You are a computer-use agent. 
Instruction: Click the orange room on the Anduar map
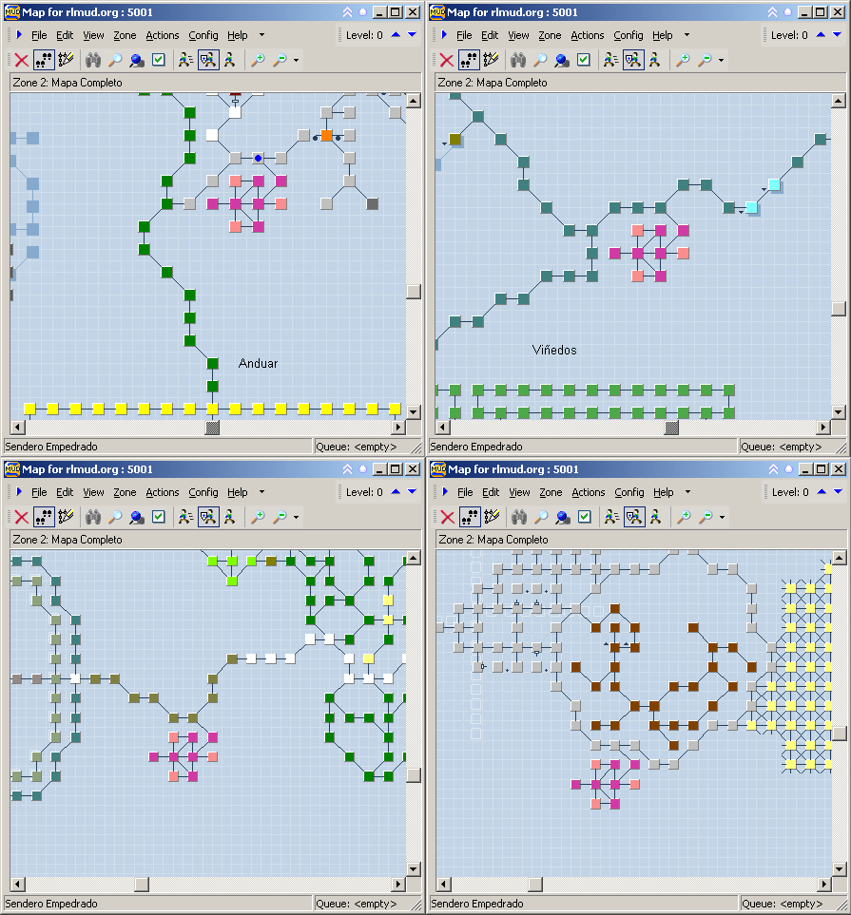point(326,135)
